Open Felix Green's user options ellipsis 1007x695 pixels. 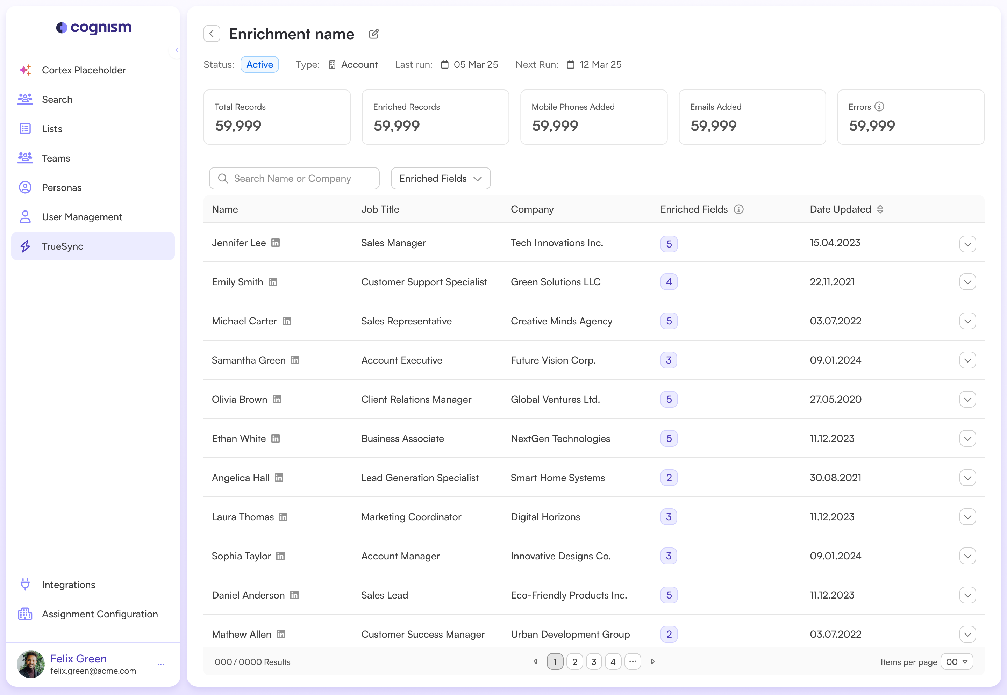161,664
